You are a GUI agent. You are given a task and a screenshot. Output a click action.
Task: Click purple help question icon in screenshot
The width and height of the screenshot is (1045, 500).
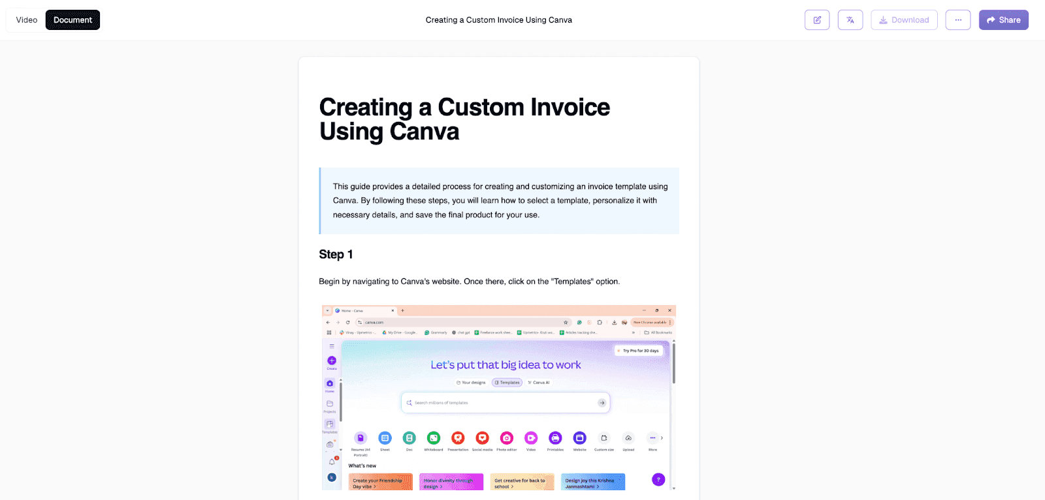pyautogui.click(x=658, y=480)
